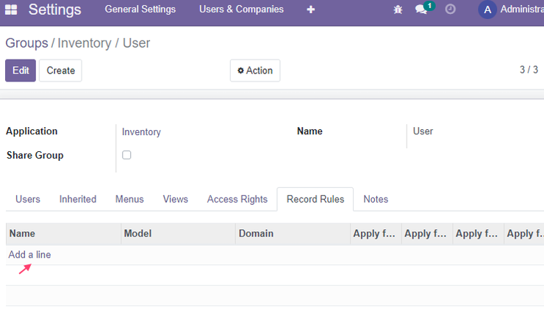Switch to the Inherited tab
Viewport: 544px width, 315px height.
(78, 199)
